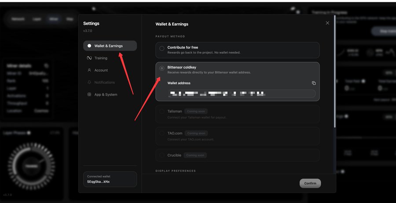Click 'Connect your Talisman wallet for payout' text

[x=197, y=118]
